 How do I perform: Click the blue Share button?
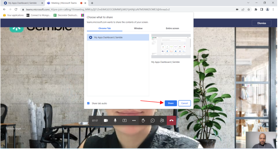click(x=171, y=103)
